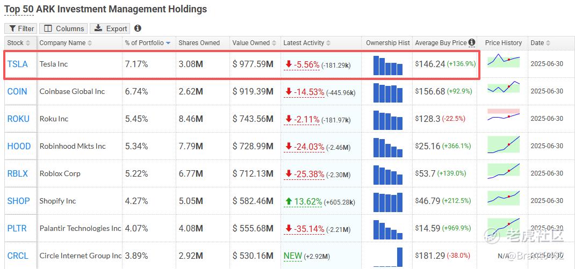The image size is (575, 269).
Task: Open Tesla's ownership history bar chart
Action: [x=388, y=65]
